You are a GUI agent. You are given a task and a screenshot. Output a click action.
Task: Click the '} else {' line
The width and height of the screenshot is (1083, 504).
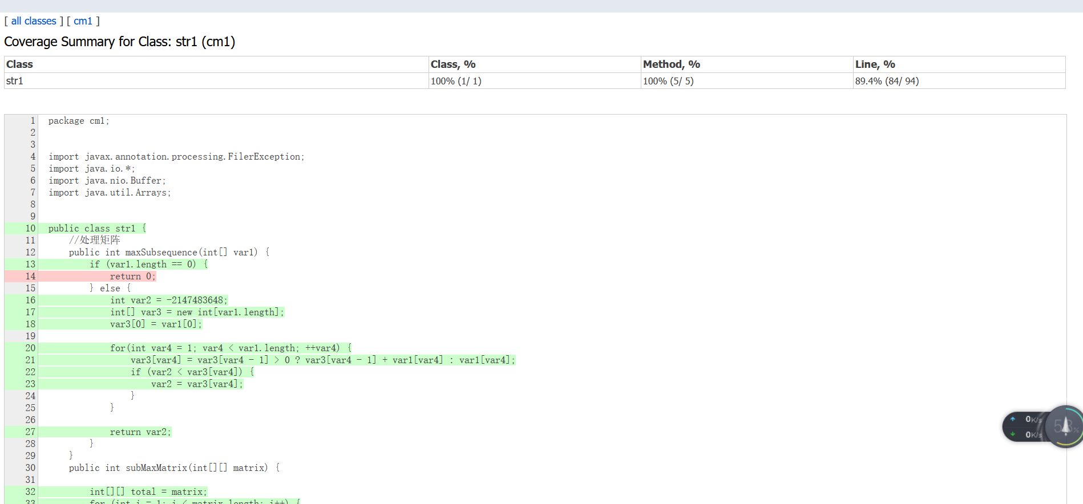(x=110, y=288)
